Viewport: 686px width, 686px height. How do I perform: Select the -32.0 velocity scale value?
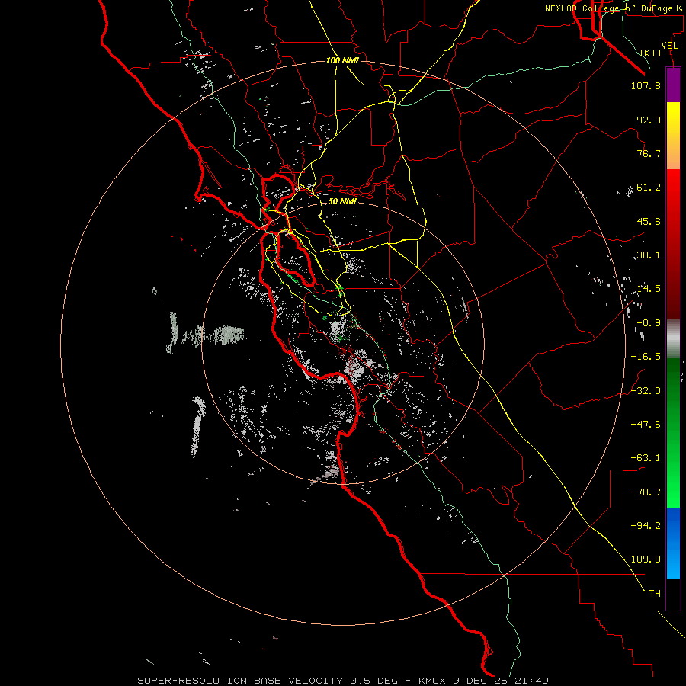pos(646,391)
